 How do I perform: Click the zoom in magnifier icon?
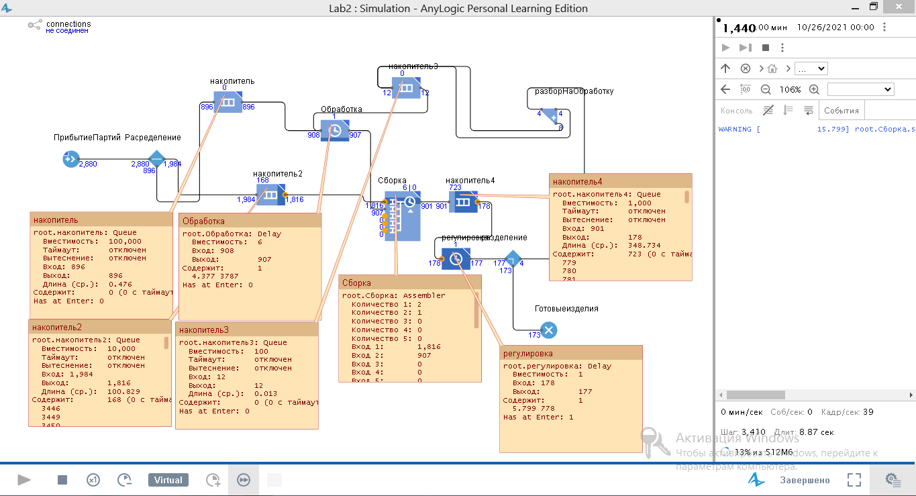814,89
